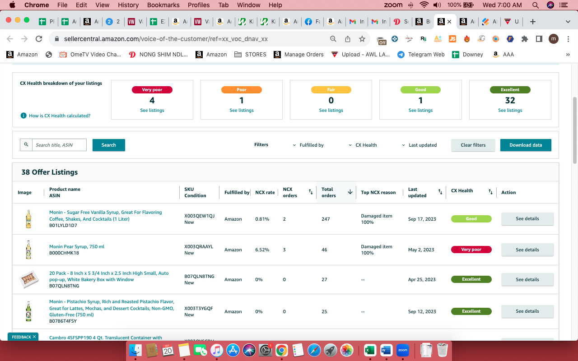Open Microsoft Word from the Dock

386,350
